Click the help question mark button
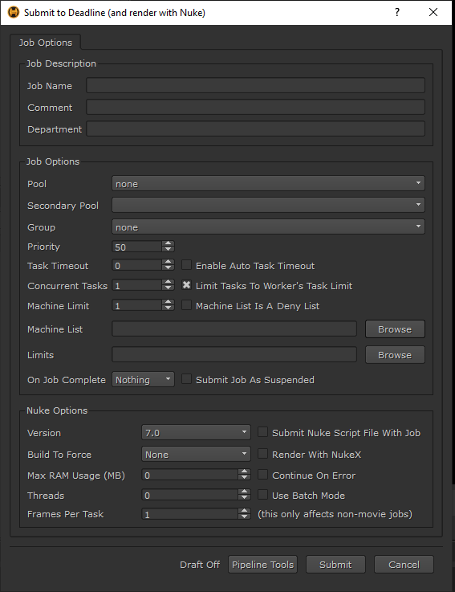This screenshot has width=455, height=592. [x=397, y=13]
